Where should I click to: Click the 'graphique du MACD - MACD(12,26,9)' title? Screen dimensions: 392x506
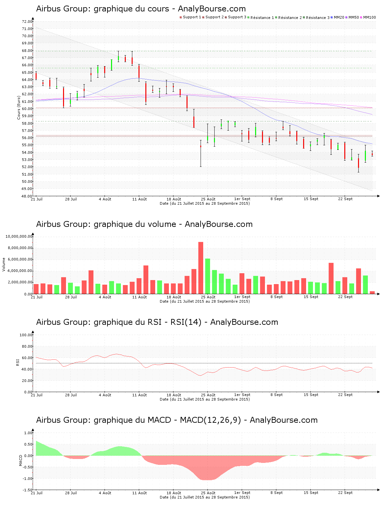tap(177, 420)
